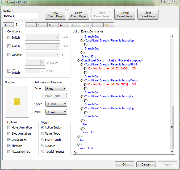Click New Event Page button
Image resolution: width=180 pixels, height=170 pixels.
(55, 14)
